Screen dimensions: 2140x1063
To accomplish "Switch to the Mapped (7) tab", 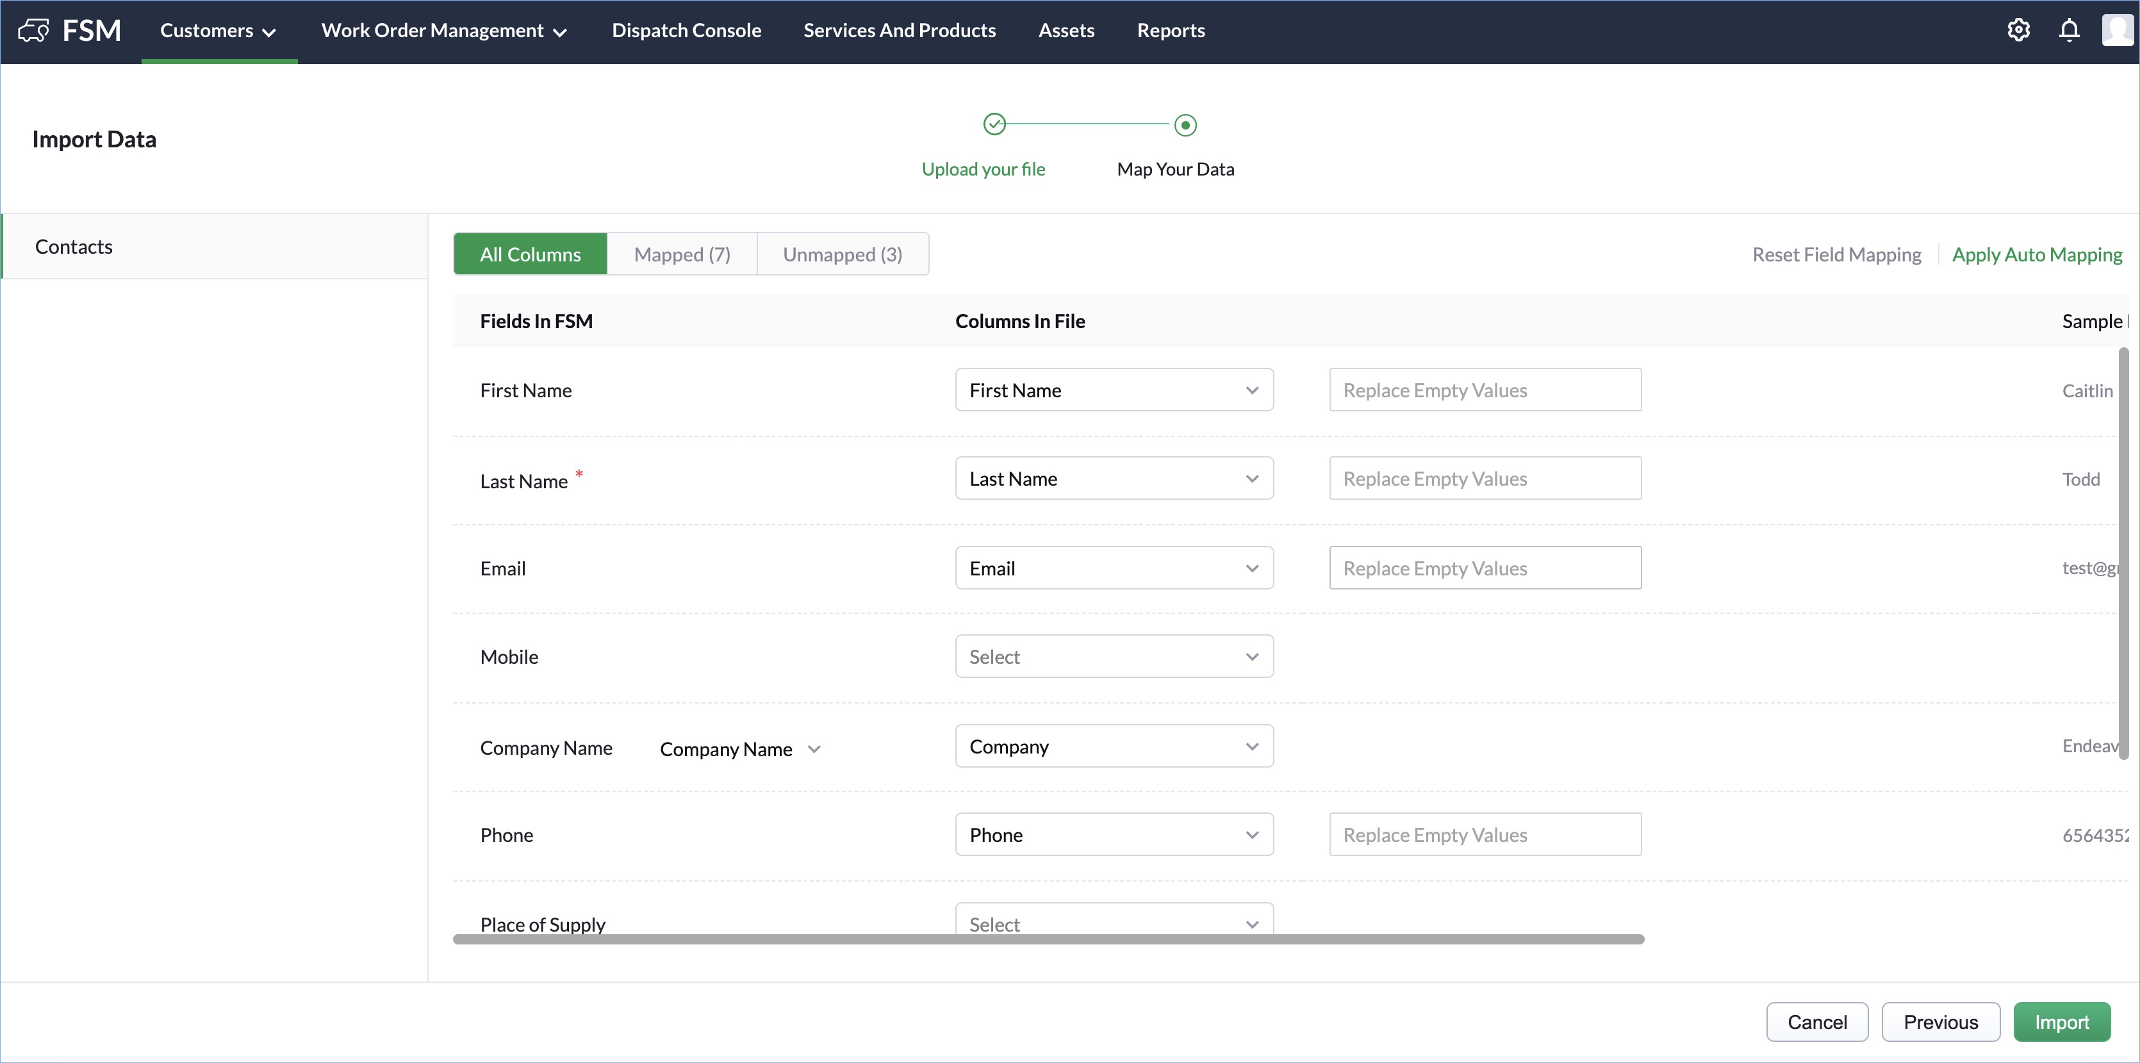I will click(x=681, y=254).
